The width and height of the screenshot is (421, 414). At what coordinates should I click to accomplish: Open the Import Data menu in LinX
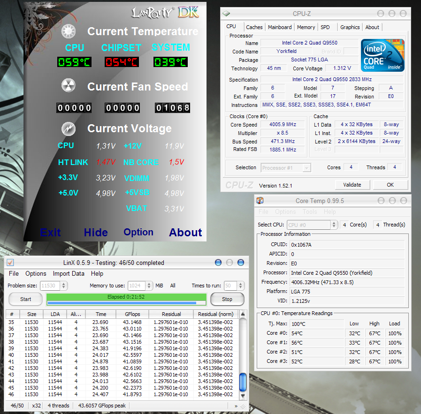pyautogui.click(x=69, y=273)
